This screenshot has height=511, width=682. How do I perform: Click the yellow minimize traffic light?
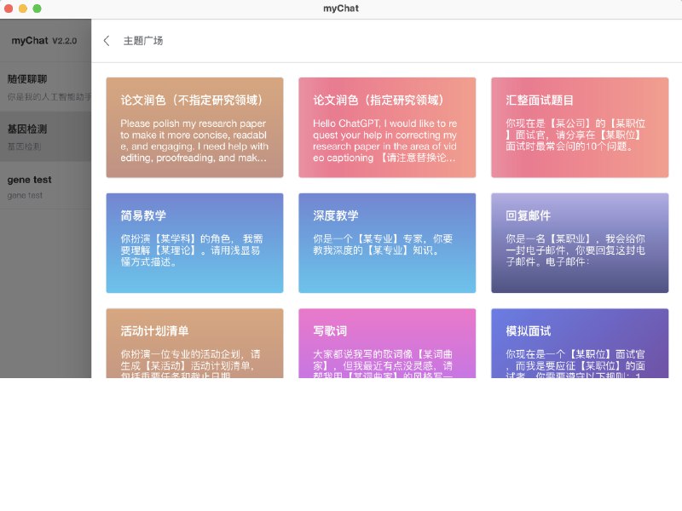(x=22, y=9)
